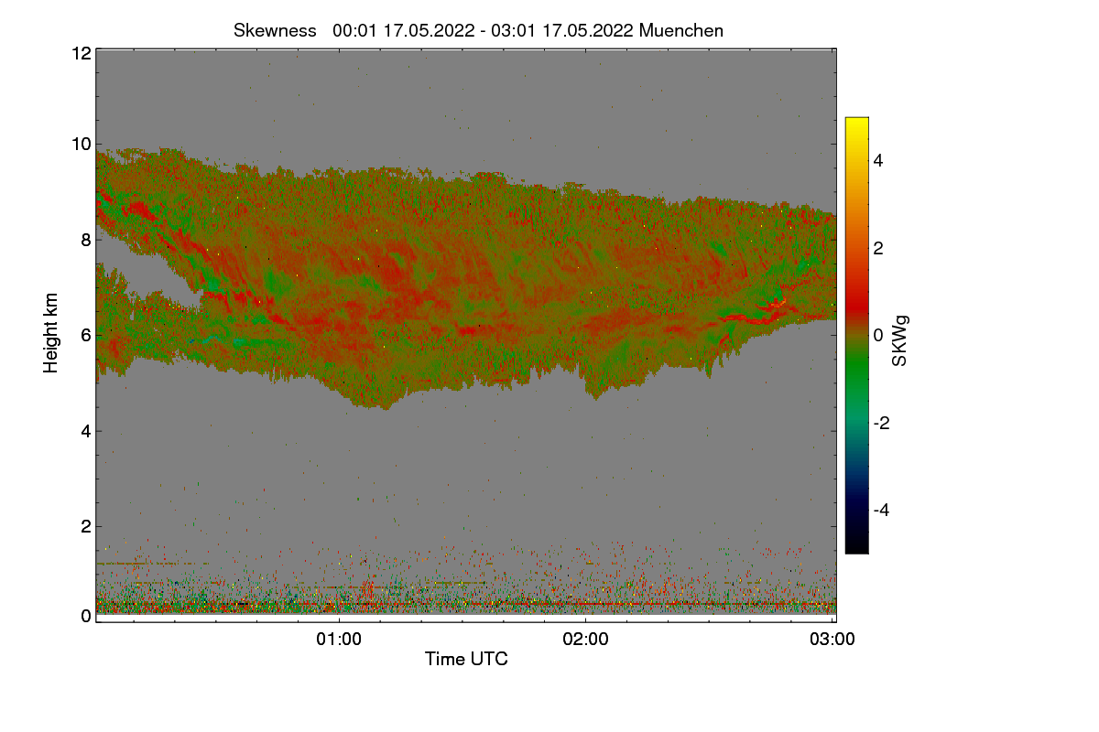
Task: Click the plot title starting with 'Skewness'
Action: [478, 30]
